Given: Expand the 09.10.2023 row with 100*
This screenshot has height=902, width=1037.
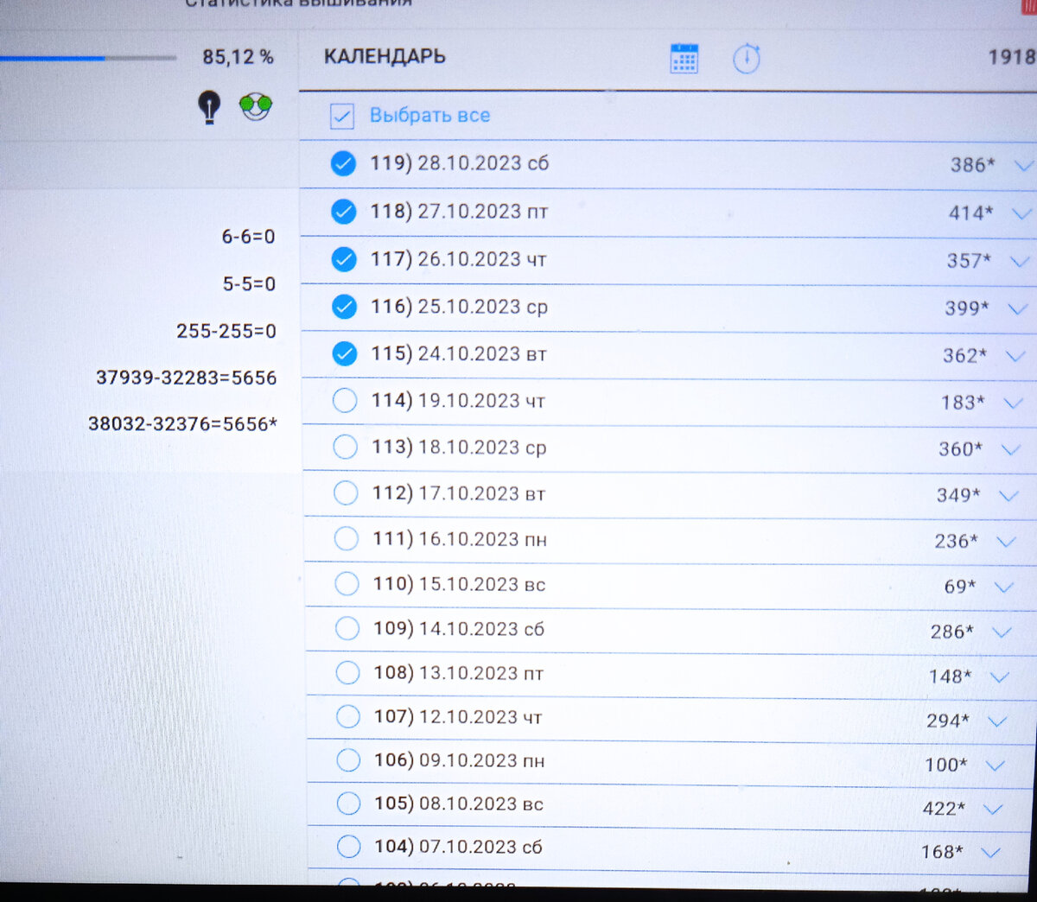Looking at the screenshot, I should (x=995, y=765).
